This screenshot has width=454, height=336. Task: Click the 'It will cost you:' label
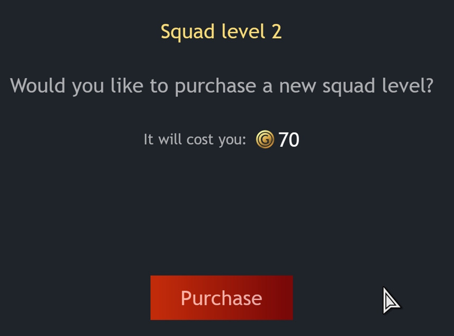(195, 140)
